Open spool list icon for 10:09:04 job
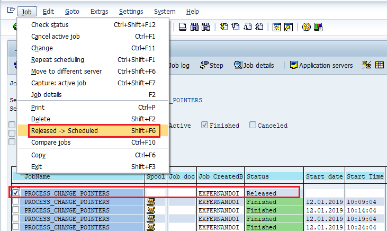 click(151, 202)
